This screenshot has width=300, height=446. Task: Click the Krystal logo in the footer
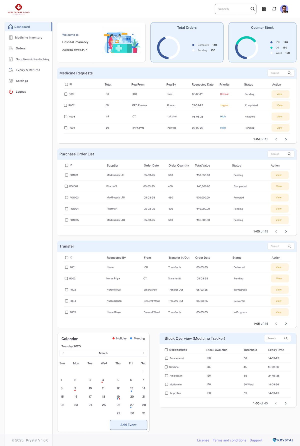(x=283, y=440)
